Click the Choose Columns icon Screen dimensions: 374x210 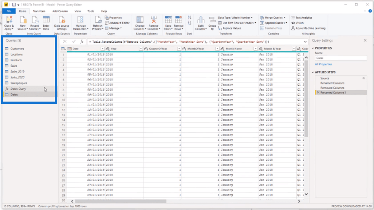140,20
